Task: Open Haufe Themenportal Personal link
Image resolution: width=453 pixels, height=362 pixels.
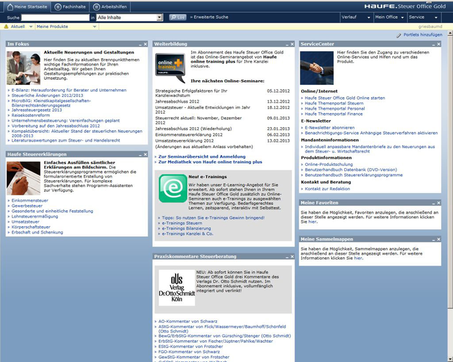Action: 335,109
